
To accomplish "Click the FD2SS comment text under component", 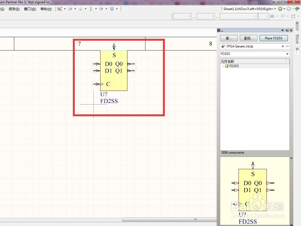I will click(109, 101).
